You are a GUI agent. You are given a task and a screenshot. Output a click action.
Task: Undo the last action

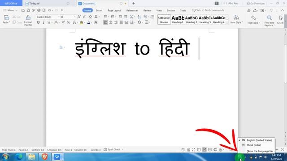[x=49, y=10]
